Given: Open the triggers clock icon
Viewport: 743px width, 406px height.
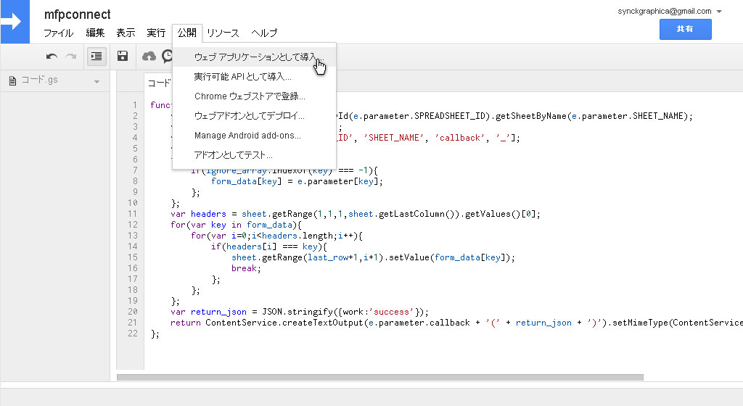Looking at the screenshot, I should click(x=167, y=57).
